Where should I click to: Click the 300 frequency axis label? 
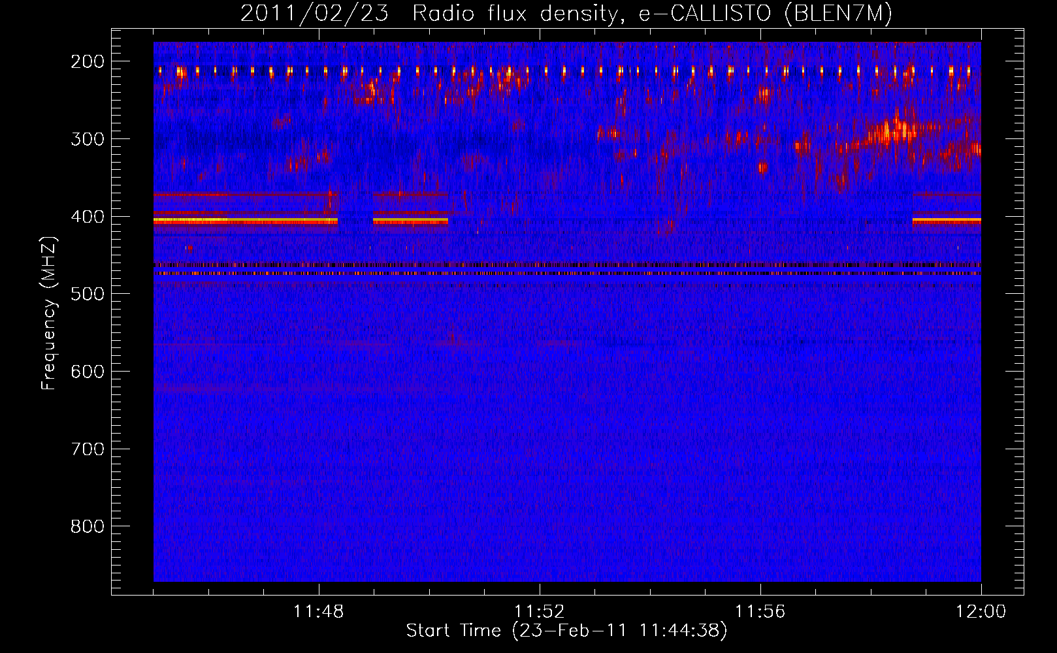[88, 139]
